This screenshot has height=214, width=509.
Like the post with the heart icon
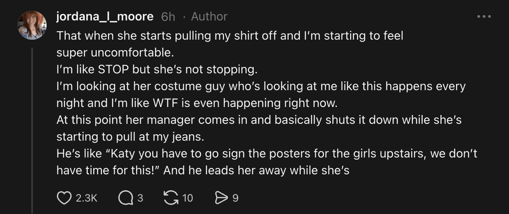pyautogui.click(x=64, y=198)
